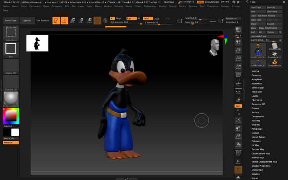Screen dimensions: 288x180
Task: Click the ZoomD 3D view icon
Action: [x=238, y=137]
